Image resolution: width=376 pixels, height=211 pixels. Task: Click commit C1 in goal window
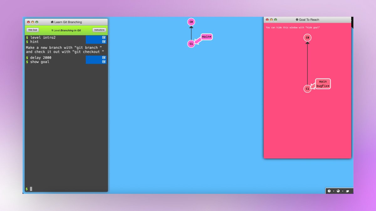(307, 89)
